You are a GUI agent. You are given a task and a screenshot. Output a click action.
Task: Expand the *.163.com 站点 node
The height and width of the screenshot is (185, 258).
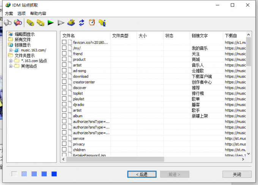tap(11, 61)
